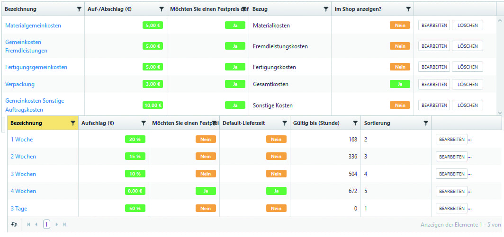Open the Bezug column filter
Viewport: 504px width, 237px height.
coord(326,9)
